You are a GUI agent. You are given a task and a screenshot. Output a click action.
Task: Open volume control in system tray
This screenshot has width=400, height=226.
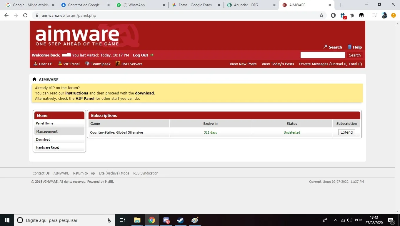pos(349,220)
